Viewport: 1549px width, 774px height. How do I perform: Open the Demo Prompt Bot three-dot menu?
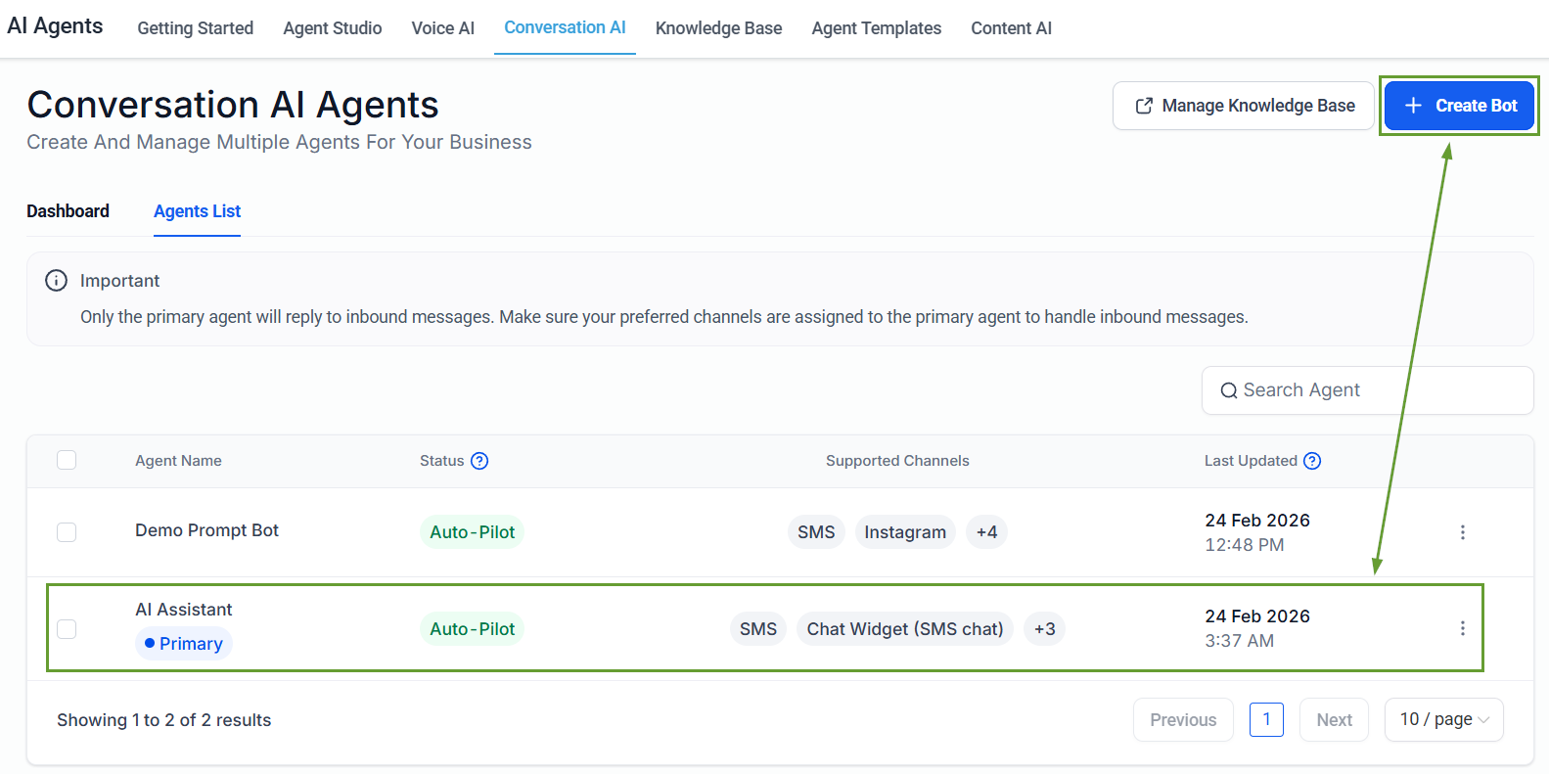[x=1463, y=532]
